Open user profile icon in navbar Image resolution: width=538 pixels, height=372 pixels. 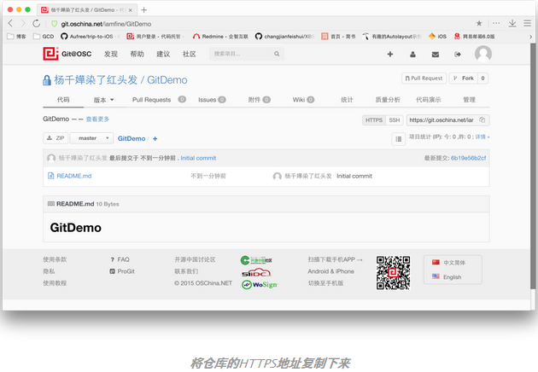412,54
